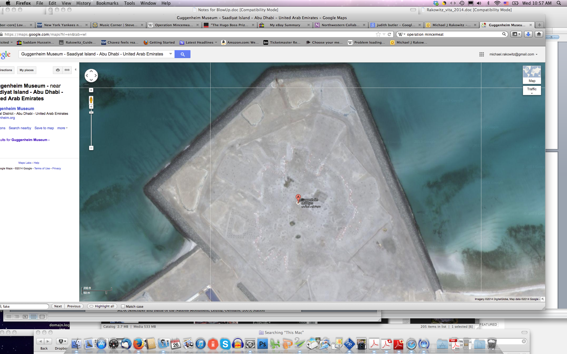This screenshot has width=567, height=354.
Task: Switch to Map view thumbnail
Action: 532,75
